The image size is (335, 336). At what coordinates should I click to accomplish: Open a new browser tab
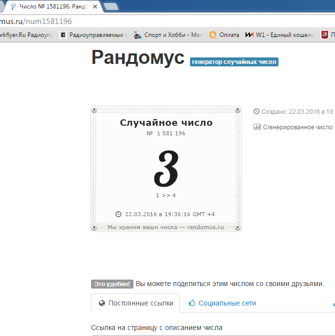pyautogui.click(x=110, y=7)
